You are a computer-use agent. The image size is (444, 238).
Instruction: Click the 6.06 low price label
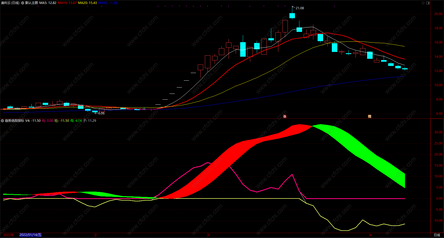pos(101,113)
